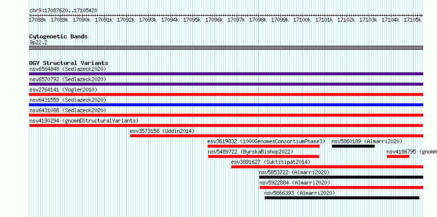Click the chr9:17087620..17105420 region label

tap(63, 11)
